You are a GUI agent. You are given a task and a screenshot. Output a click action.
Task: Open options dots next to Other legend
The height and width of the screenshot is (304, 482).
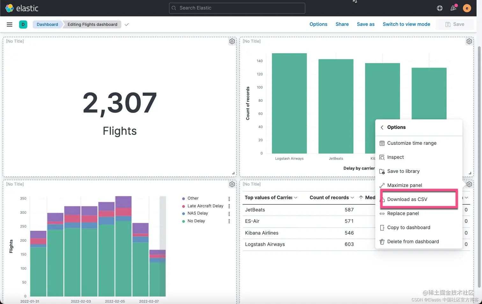229,199
